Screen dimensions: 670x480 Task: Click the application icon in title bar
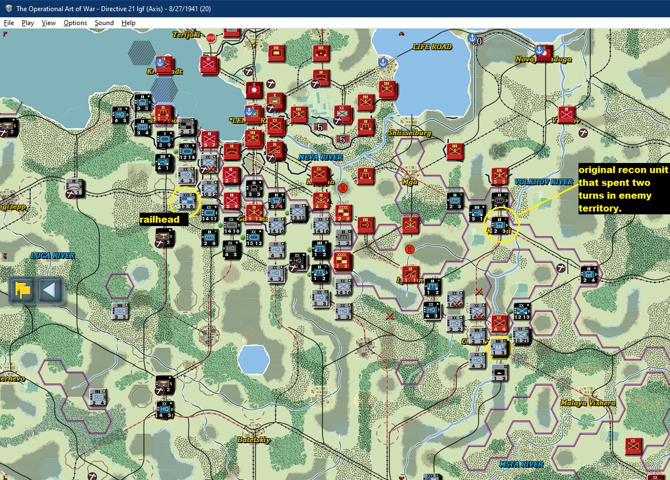click(8, 8)
